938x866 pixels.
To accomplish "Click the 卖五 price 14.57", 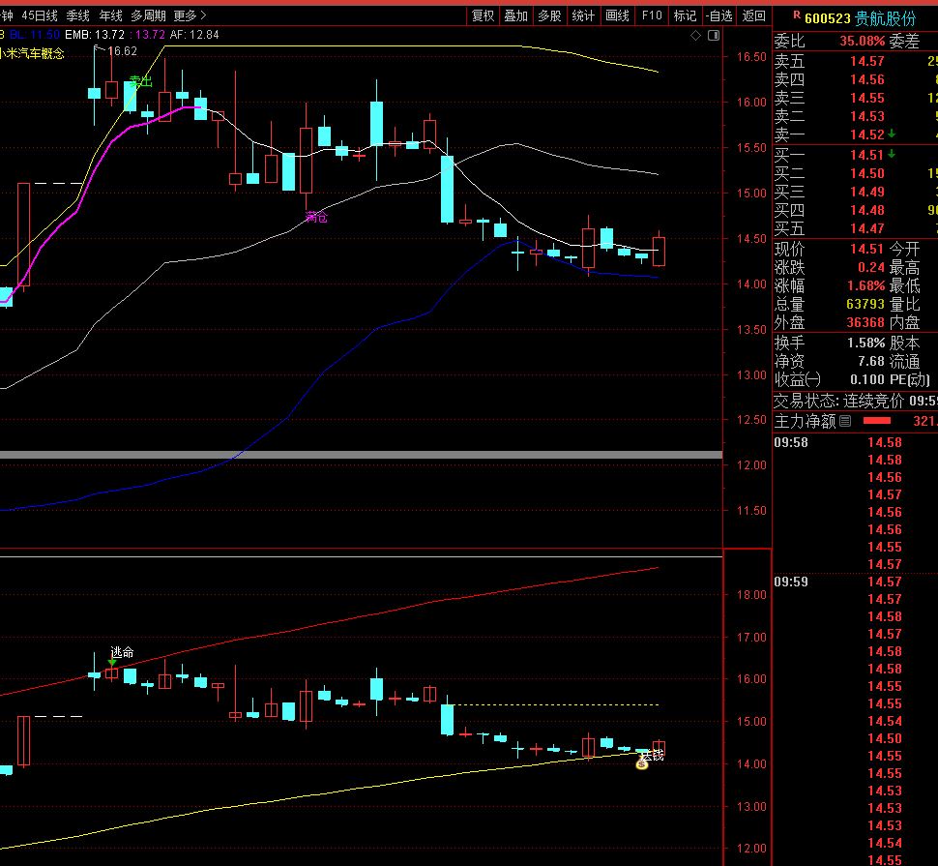I will click(x=866, y=61).
